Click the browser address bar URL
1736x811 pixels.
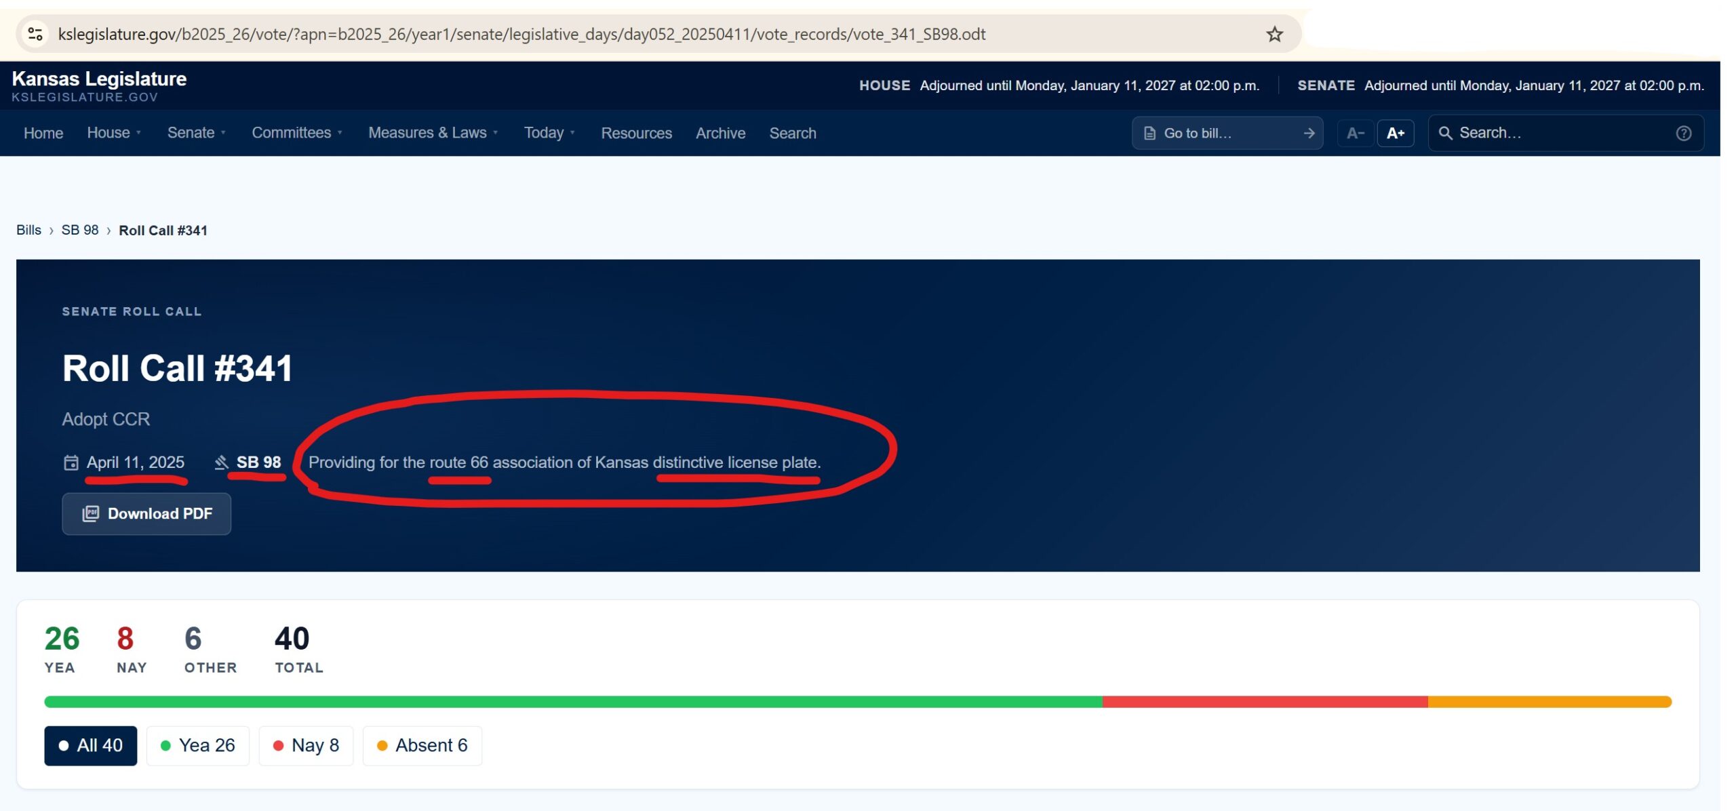click(x=521, y=34)
